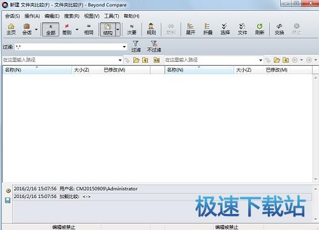Image resolution: width=319 pixels, height=230 pixels.
Task: Apply filters with the 过滤 funnel icon
Action: [136, 46]
